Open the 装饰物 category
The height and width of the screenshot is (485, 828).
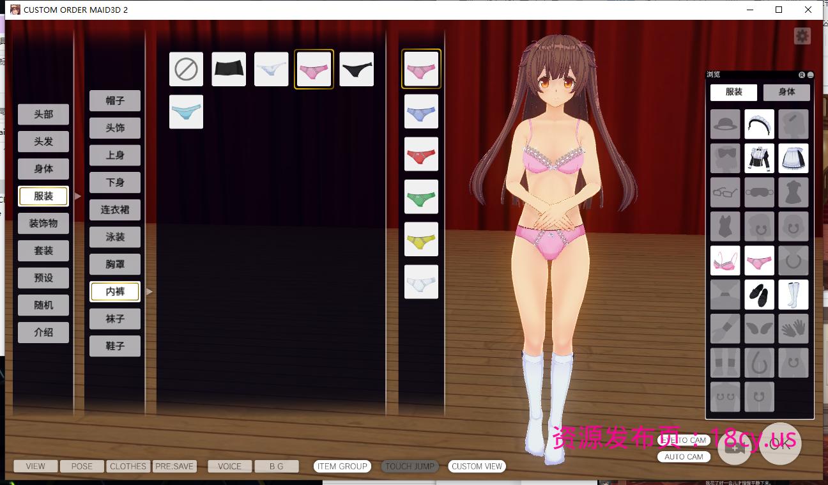[x=43, y=224]
